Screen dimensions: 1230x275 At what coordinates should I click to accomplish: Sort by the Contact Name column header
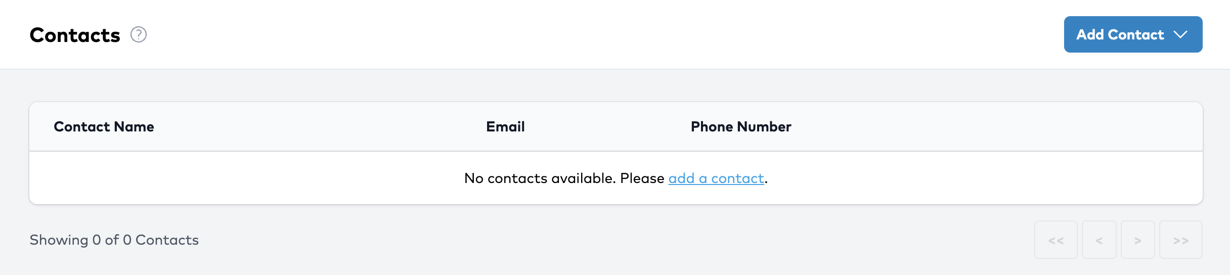[104, 127]
